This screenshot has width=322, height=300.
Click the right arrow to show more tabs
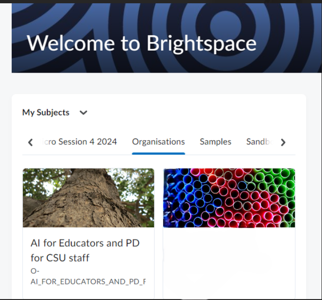(283, 142)
